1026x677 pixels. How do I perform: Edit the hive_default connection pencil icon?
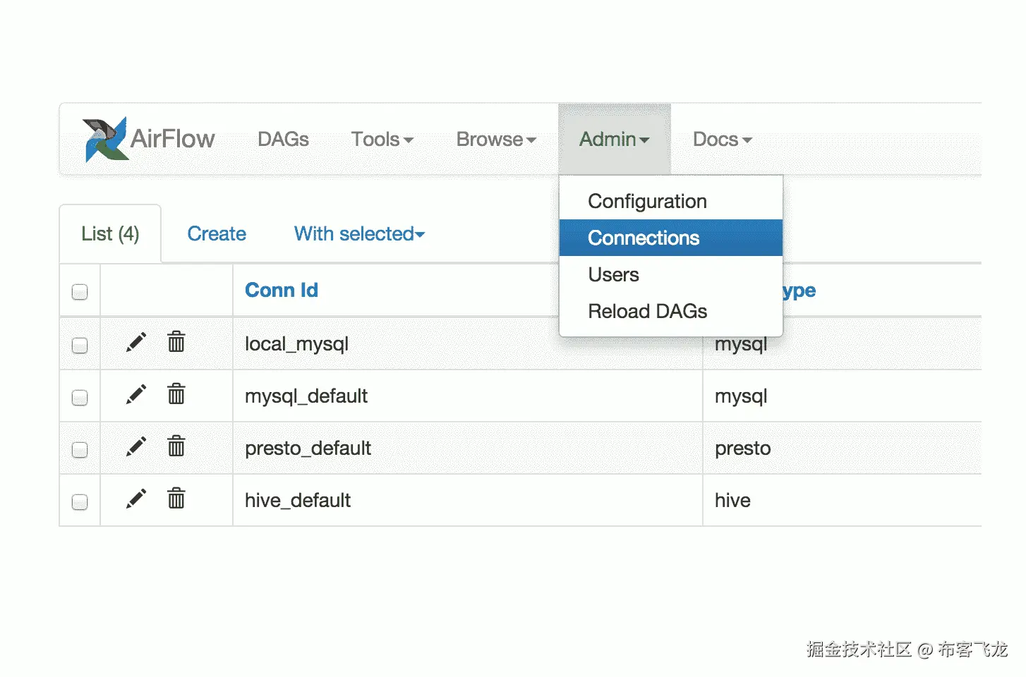tap(136, 499)
